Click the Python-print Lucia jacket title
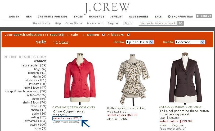215x131 pixels. [x=126, y=108]
